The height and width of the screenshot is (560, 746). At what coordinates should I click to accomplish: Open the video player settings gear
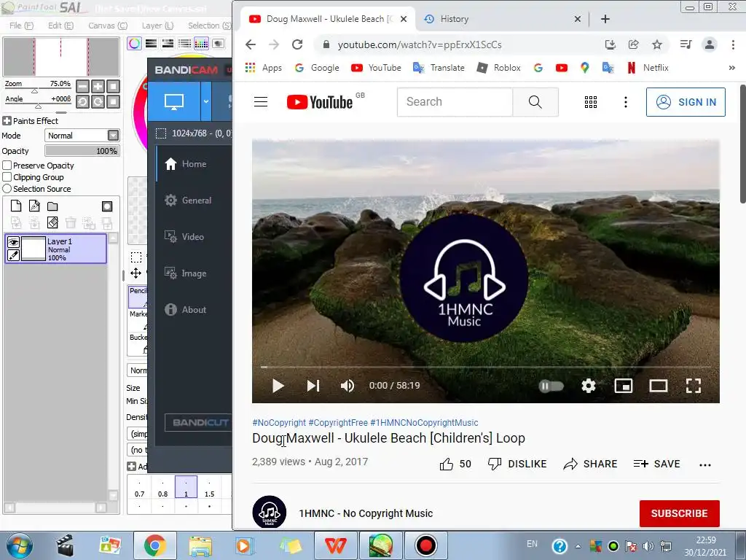[x=589, y=386]
